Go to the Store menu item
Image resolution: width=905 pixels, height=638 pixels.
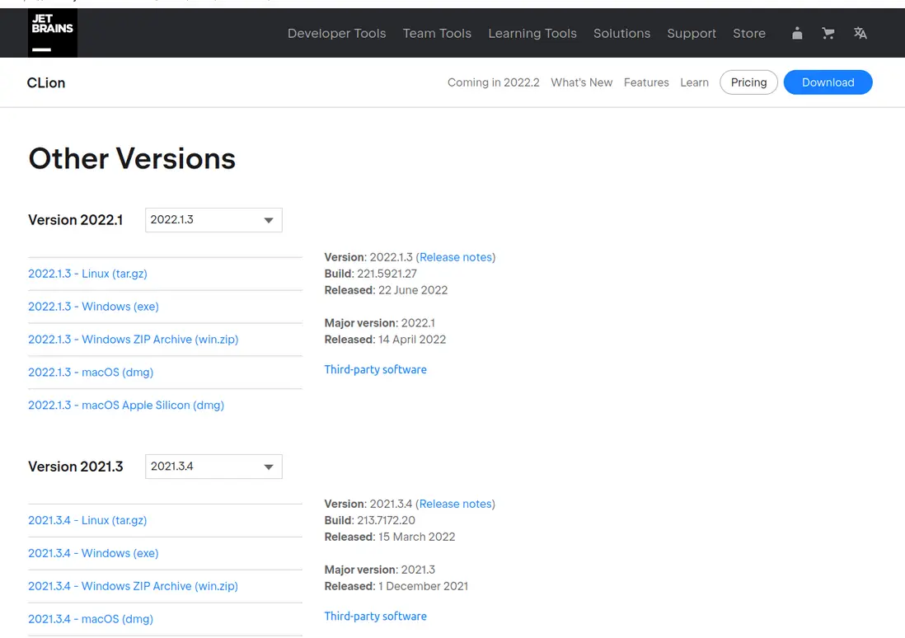[x=749, y=34]
